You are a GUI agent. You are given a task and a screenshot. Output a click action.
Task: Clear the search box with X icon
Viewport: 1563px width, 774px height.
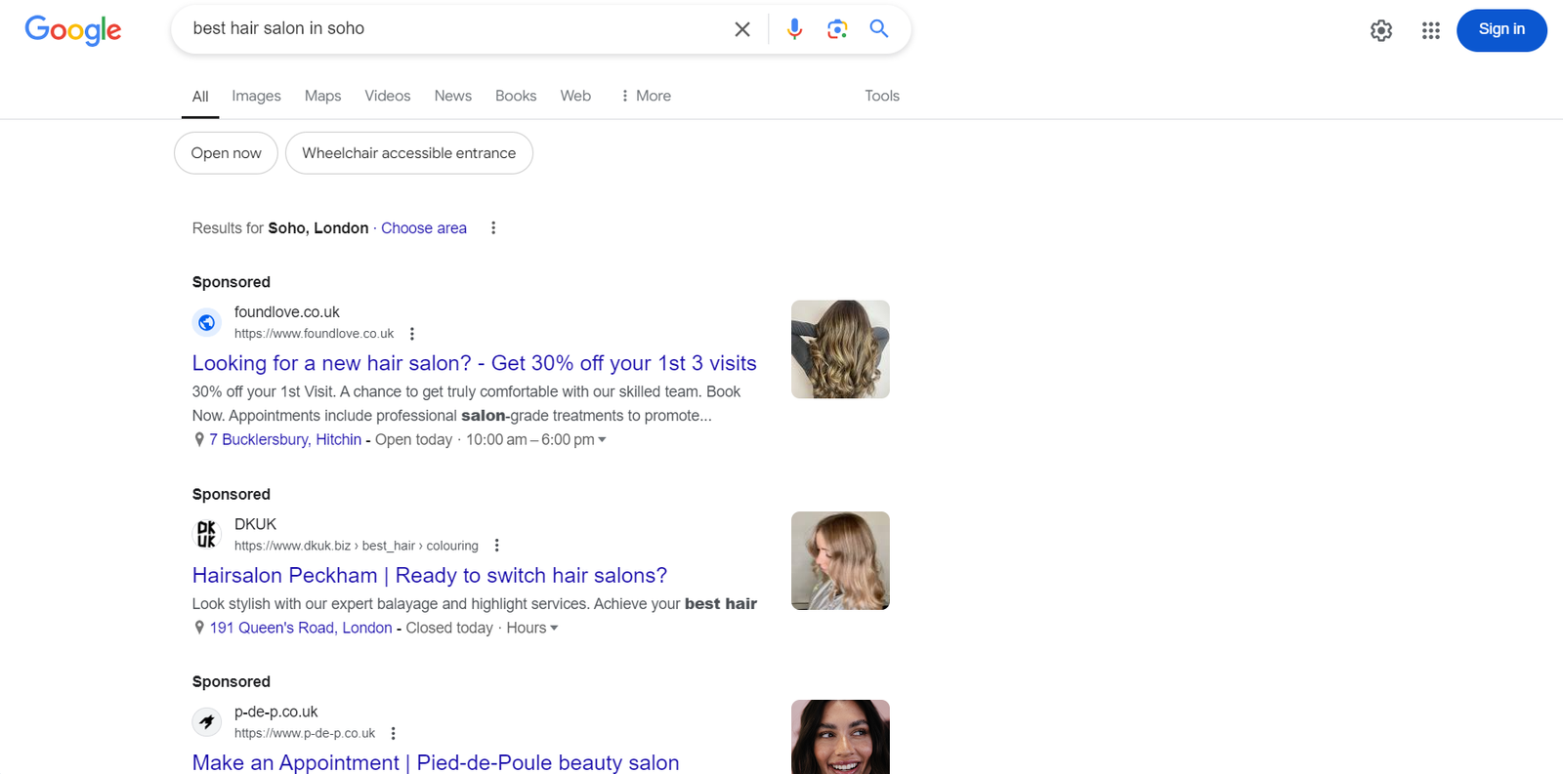click(x=742, y=29)
